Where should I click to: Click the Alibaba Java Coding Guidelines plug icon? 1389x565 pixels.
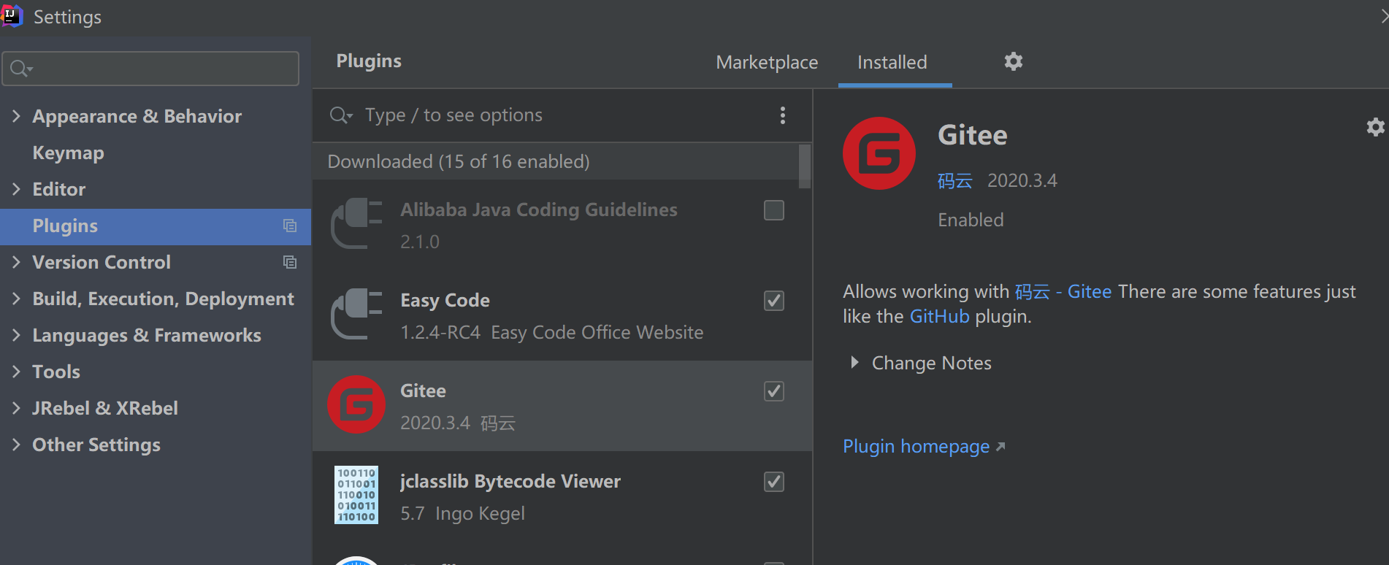356,223
